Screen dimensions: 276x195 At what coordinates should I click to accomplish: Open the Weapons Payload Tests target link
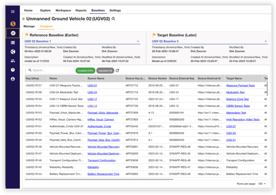click(240, 86)
